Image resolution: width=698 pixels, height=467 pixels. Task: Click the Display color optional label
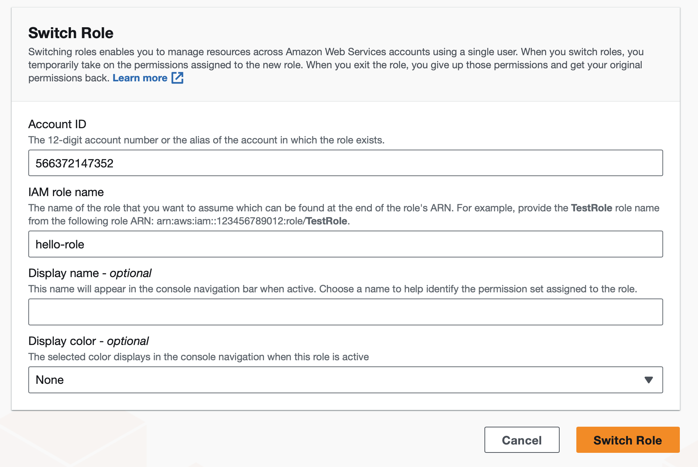pyautogui.click(x=88, y=341)
